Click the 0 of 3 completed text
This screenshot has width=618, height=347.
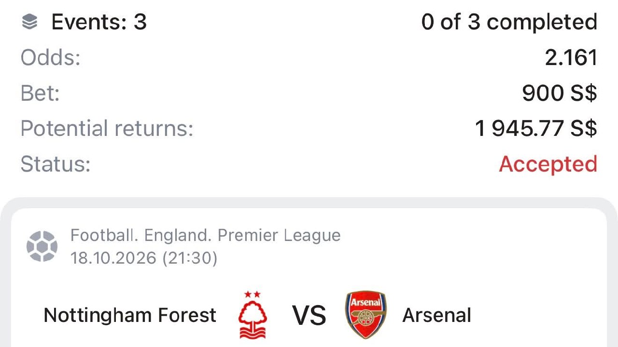(x=509, y=22)
